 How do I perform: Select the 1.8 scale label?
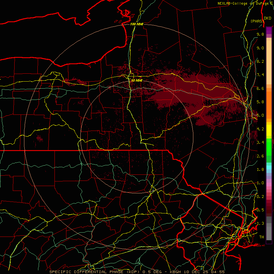coord(260,170)
